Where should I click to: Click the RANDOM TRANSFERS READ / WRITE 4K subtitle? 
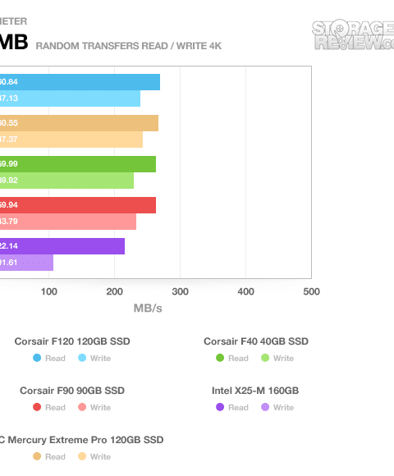[129, 46]
